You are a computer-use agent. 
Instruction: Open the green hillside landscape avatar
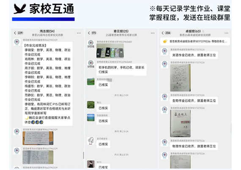pos(90,82)
